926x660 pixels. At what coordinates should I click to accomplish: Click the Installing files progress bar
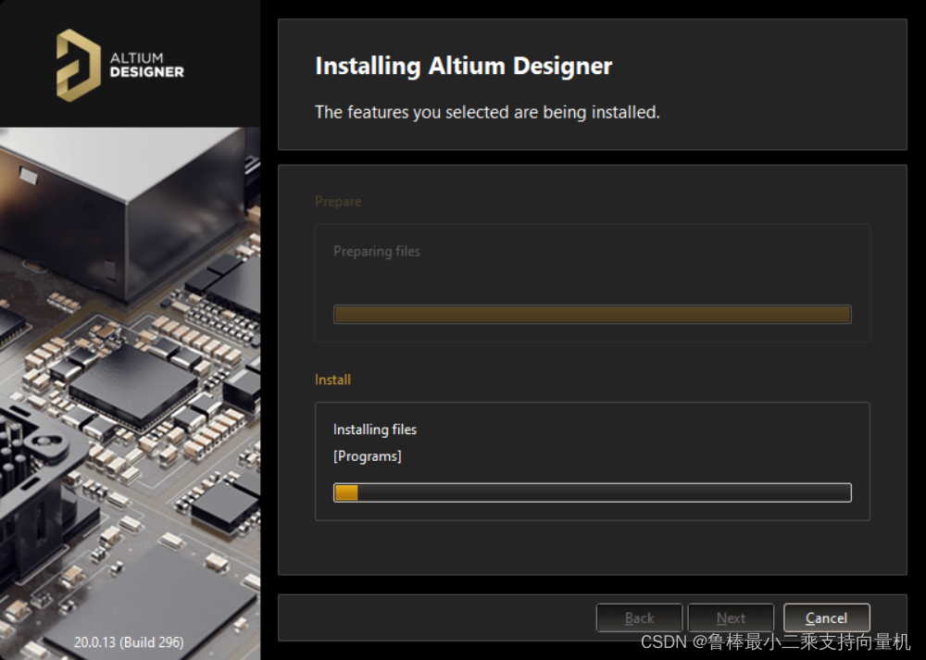593,492
